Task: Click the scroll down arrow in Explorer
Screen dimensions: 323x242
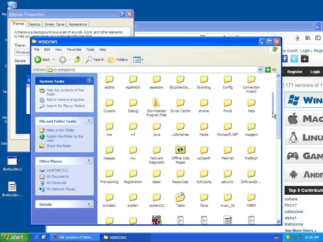Action: pos(278,222)
